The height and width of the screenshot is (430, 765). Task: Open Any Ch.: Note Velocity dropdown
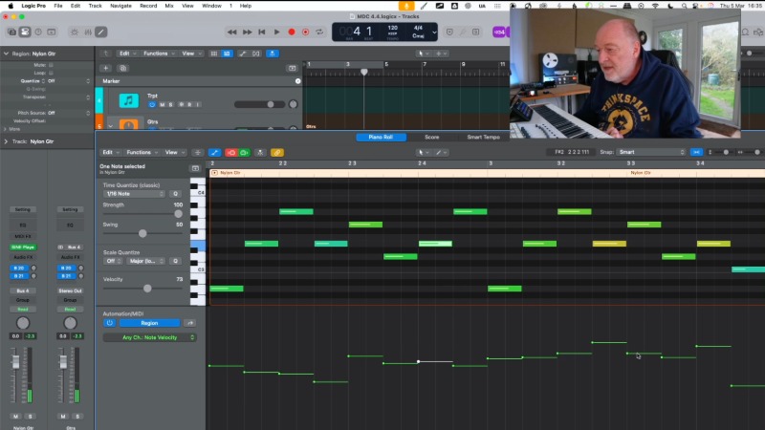point(149,337)
